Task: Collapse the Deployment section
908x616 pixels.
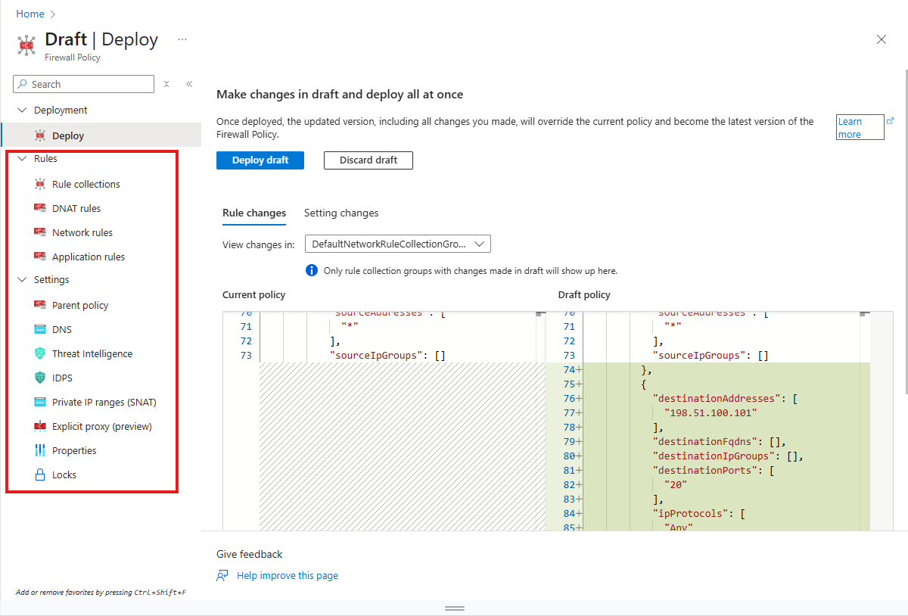Action: [x=21, y=110]
